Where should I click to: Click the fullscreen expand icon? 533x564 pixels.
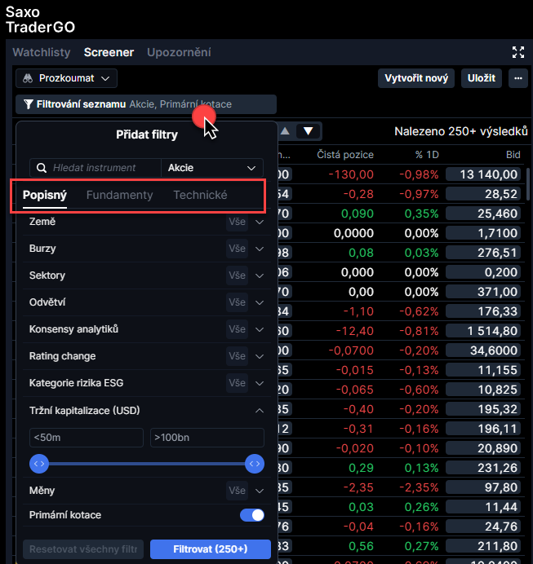517,52
